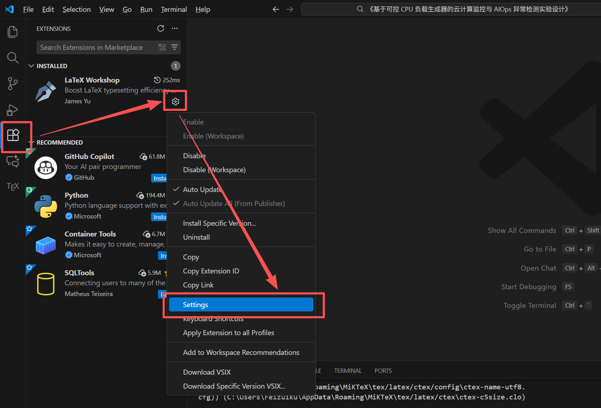The height and width of the screenshot is (408, 601).
Task: Open the SQLTools extension title
Action: pyautogui.click(x=79, y=273)
